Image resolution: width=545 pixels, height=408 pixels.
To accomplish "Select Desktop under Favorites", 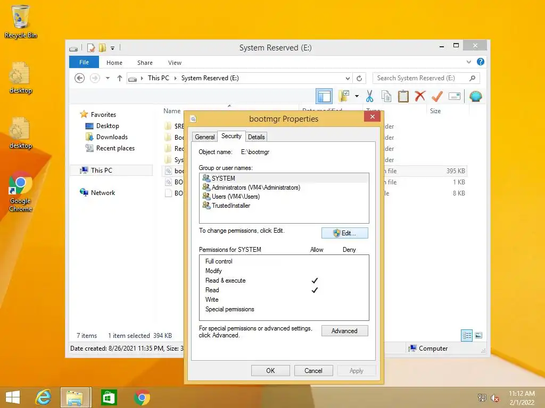I will pos(108,125).
